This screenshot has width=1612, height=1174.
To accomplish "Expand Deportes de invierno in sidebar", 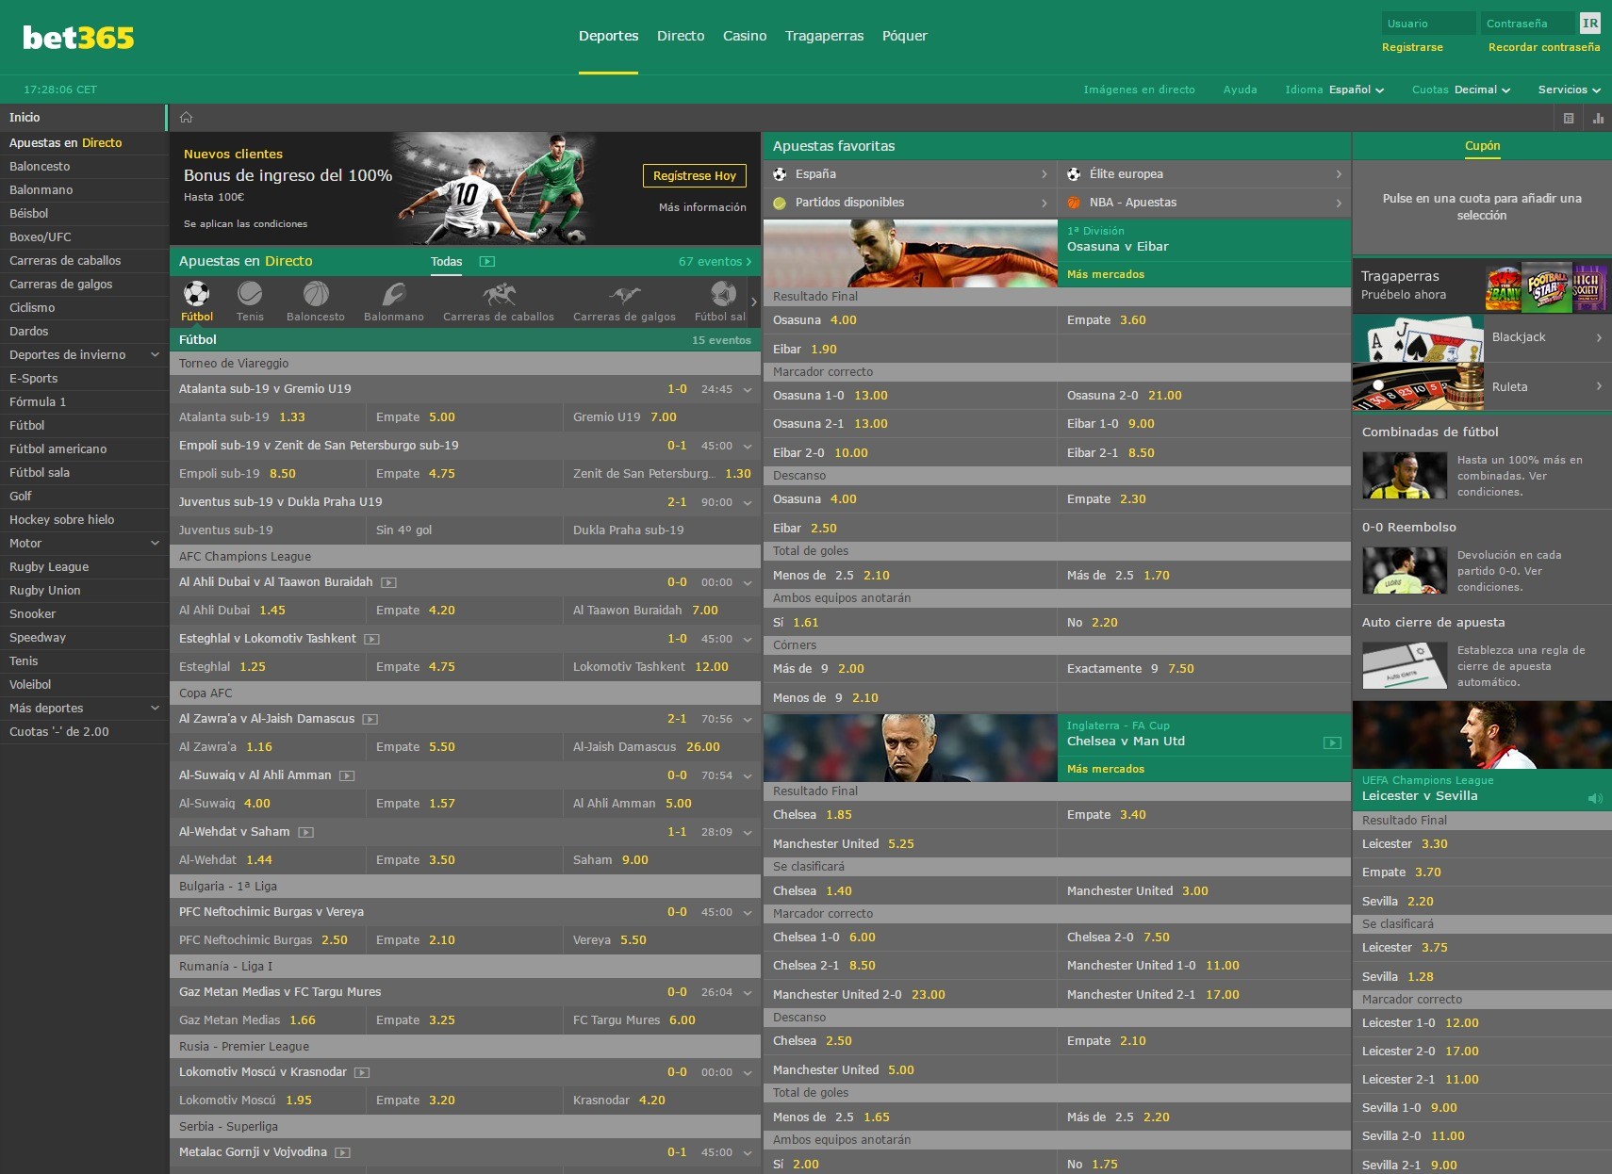I will coord(156,355).
